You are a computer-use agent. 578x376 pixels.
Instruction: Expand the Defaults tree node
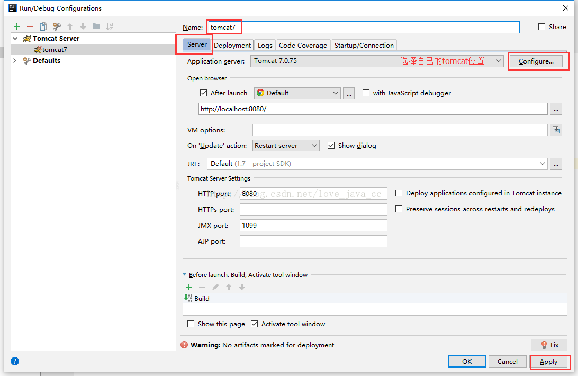(x=15, y=60)
